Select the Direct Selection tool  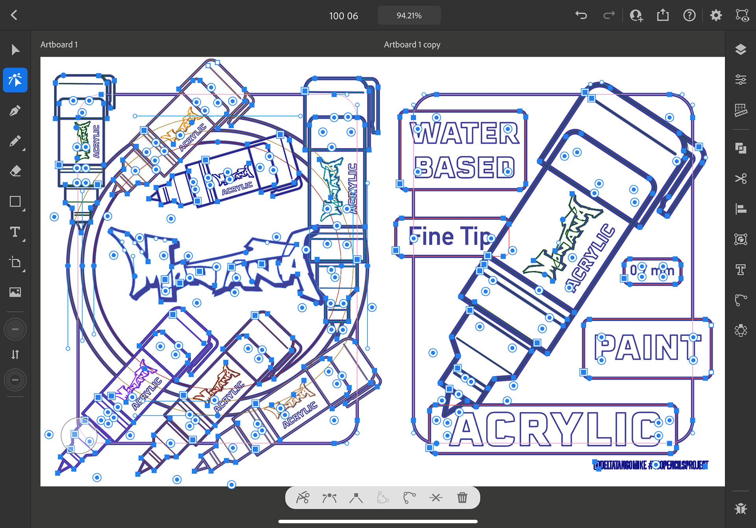coord(15,80)
